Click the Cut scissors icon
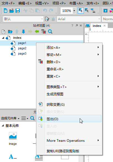The image size is (113, 162). 25,11
